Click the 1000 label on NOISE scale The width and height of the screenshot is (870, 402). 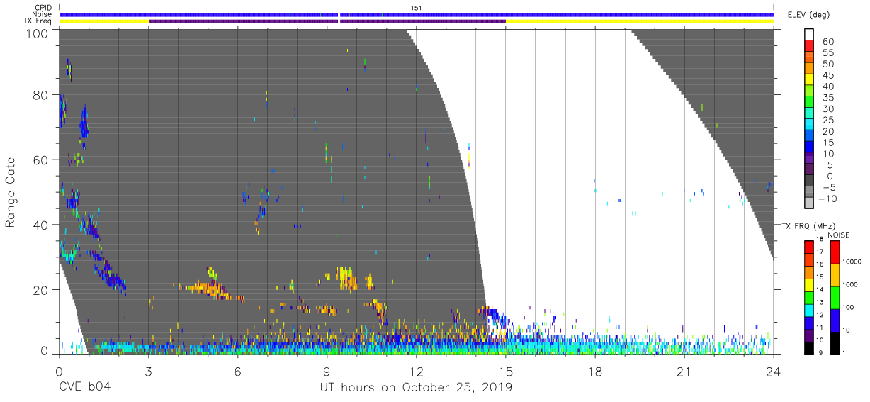click(x=852, y=284)
